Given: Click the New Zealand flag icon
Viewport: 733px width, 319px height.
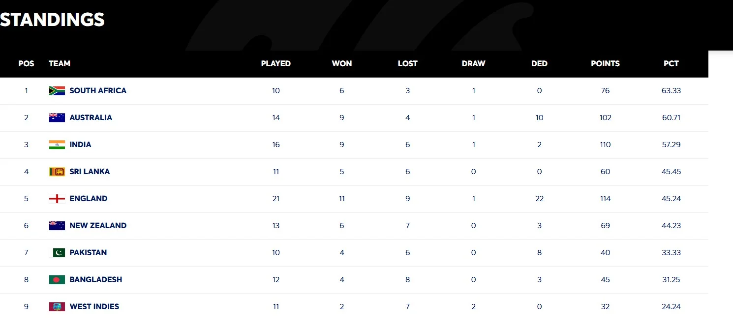Looking at the screenshot, I should tap(57, 226).
